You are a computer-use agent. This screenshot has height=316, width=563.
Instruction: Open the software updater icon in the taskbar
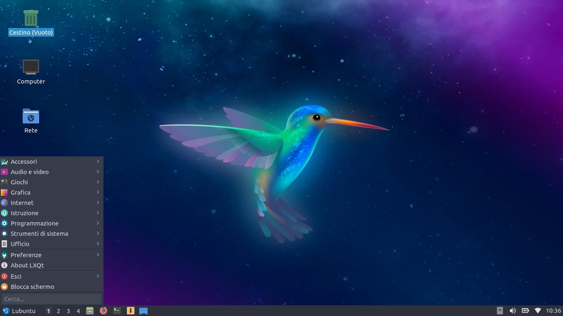click(x=131, y=311)
